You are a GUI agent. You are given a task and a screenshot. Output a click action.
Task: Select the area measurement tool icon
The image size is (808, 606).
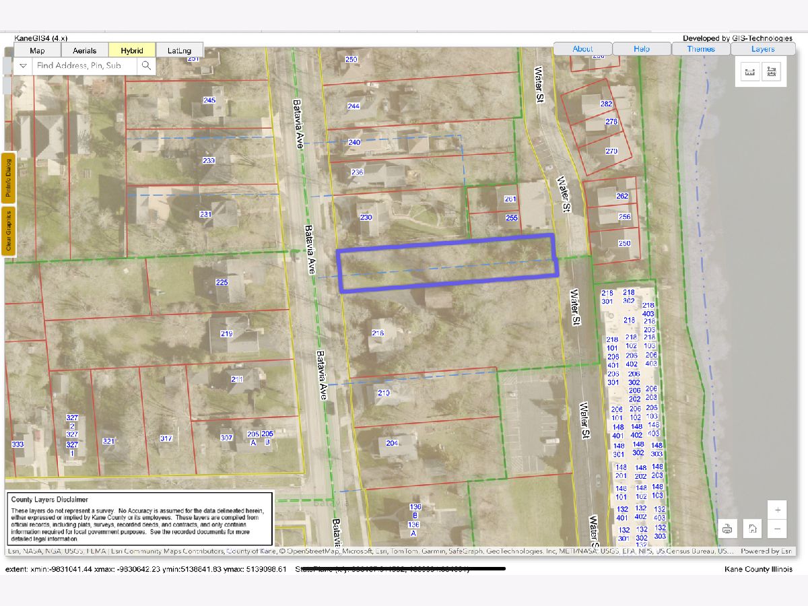(772, 71)
